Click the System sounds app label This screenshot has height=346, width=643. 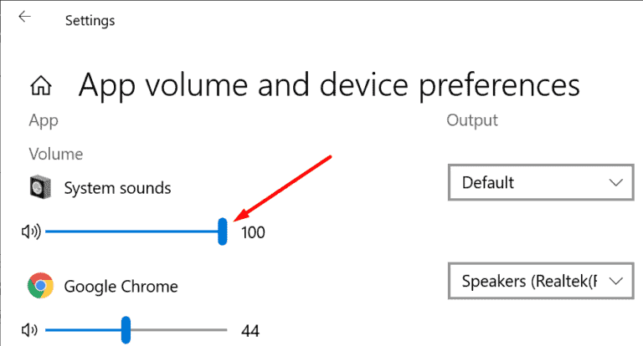(117, 188)
